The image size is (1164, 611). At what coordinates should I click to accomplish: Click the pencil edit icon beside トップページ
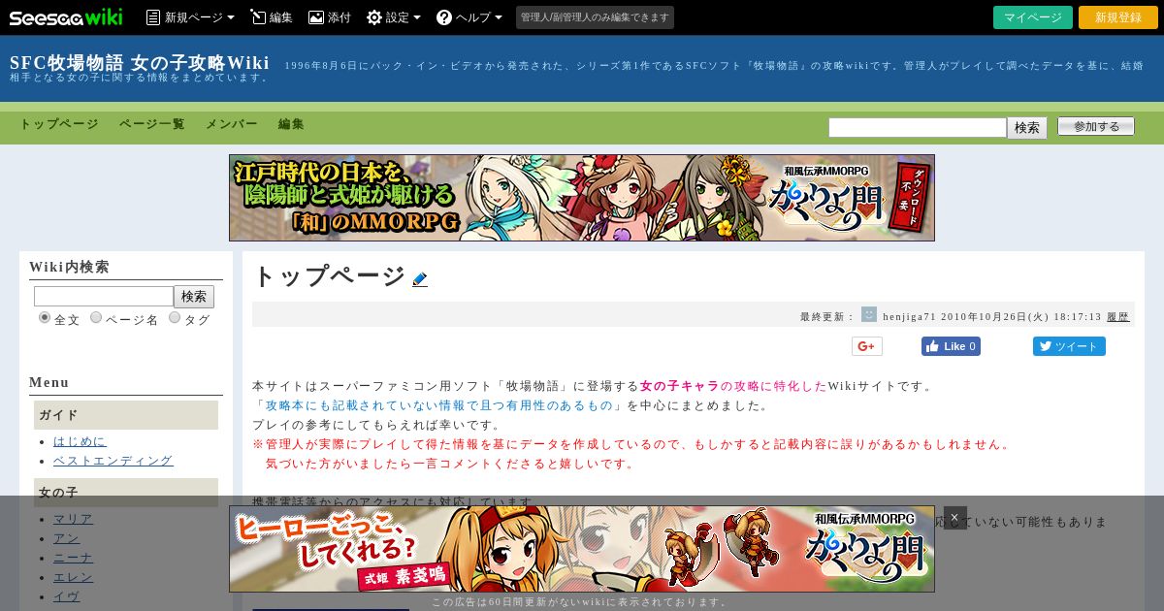420,279
